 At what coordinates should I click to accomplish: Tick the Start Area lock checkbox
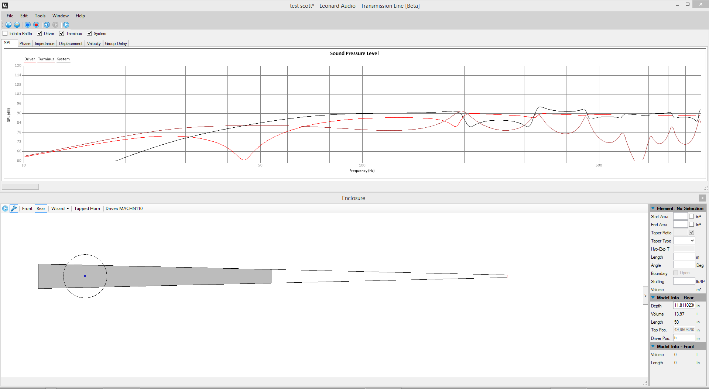[x=691, y=216]
